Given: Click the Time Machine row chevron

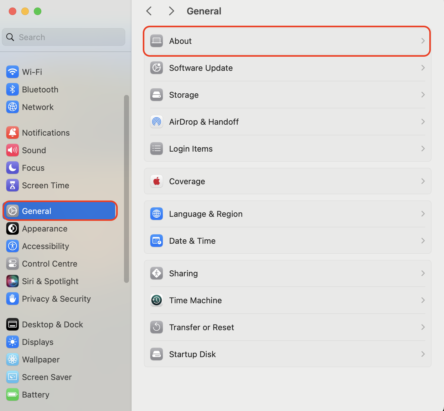Looking at the screenshot, I should [423, 300].
